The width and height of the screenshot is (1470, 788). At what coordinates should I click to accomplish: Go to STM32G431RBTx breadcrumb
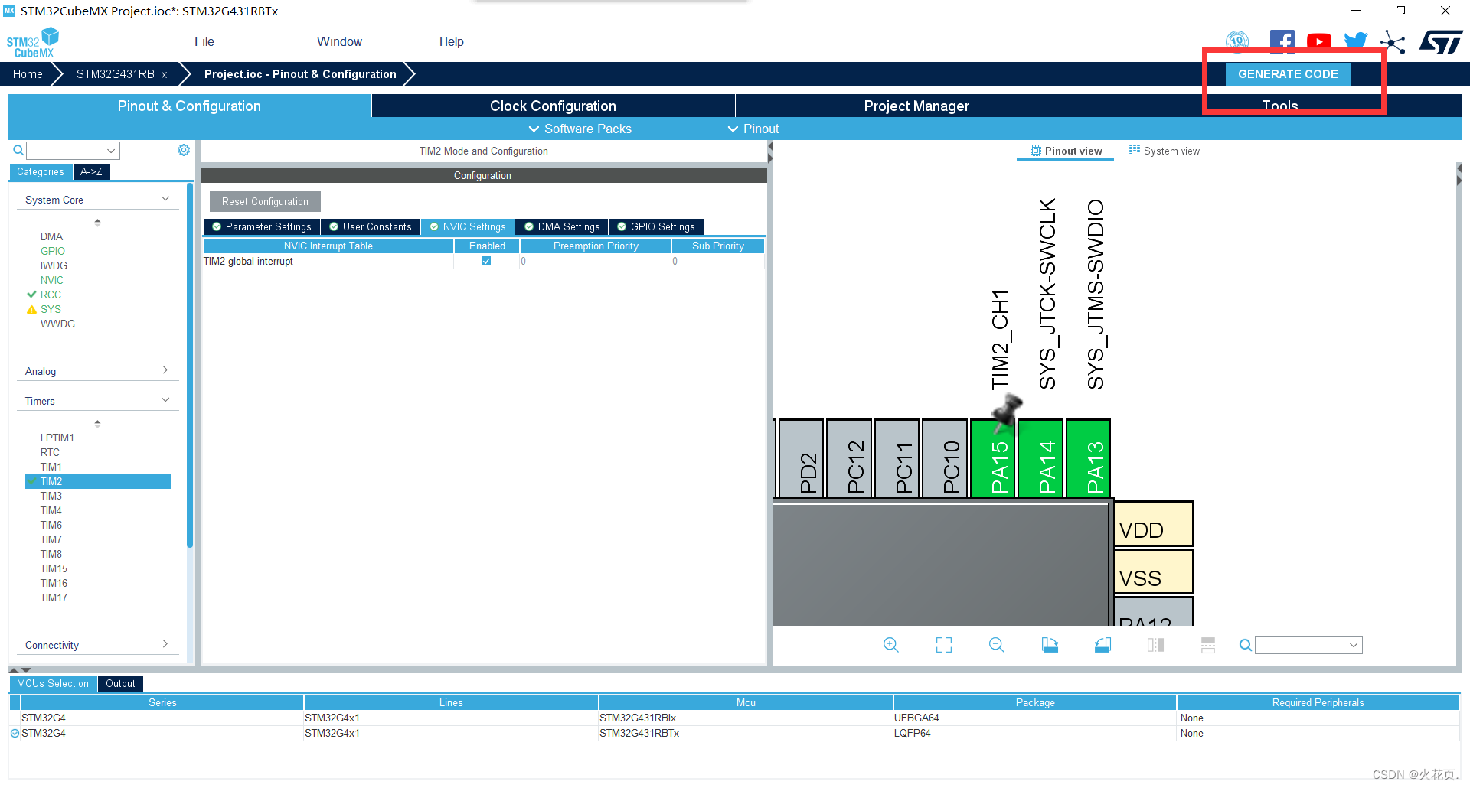tap(122, 74)
